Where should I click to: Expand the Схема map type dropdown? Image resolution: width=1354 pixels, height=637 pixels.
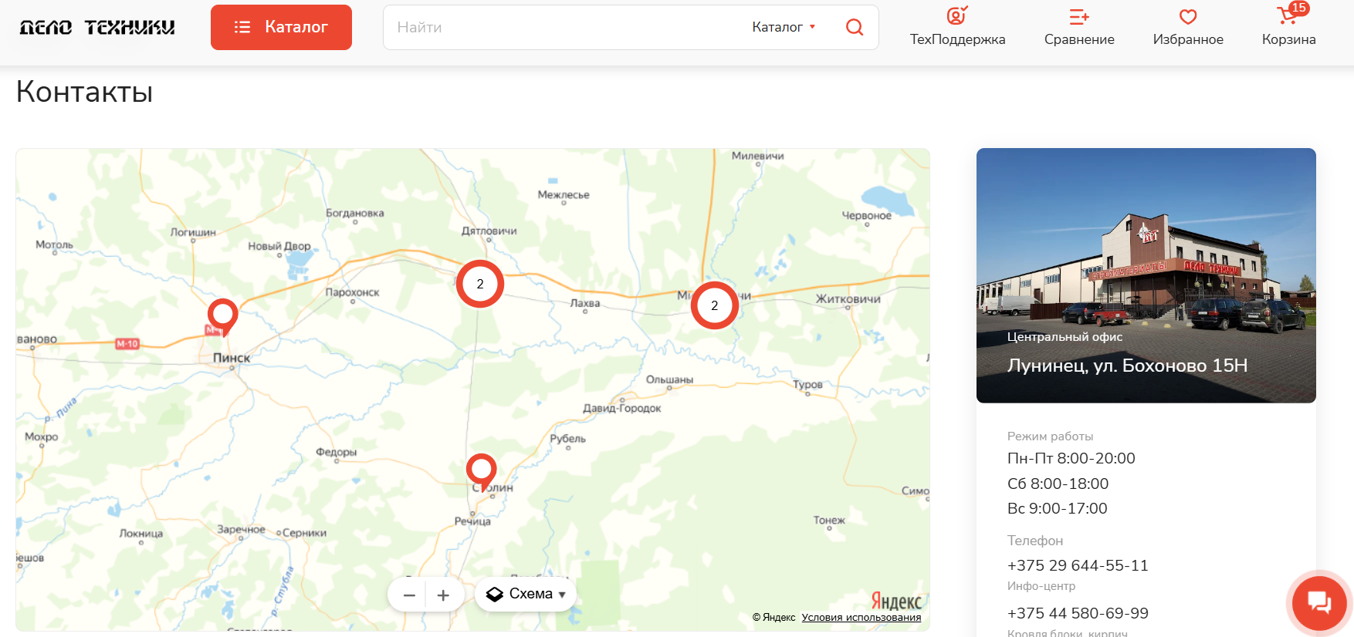point(526,595)
